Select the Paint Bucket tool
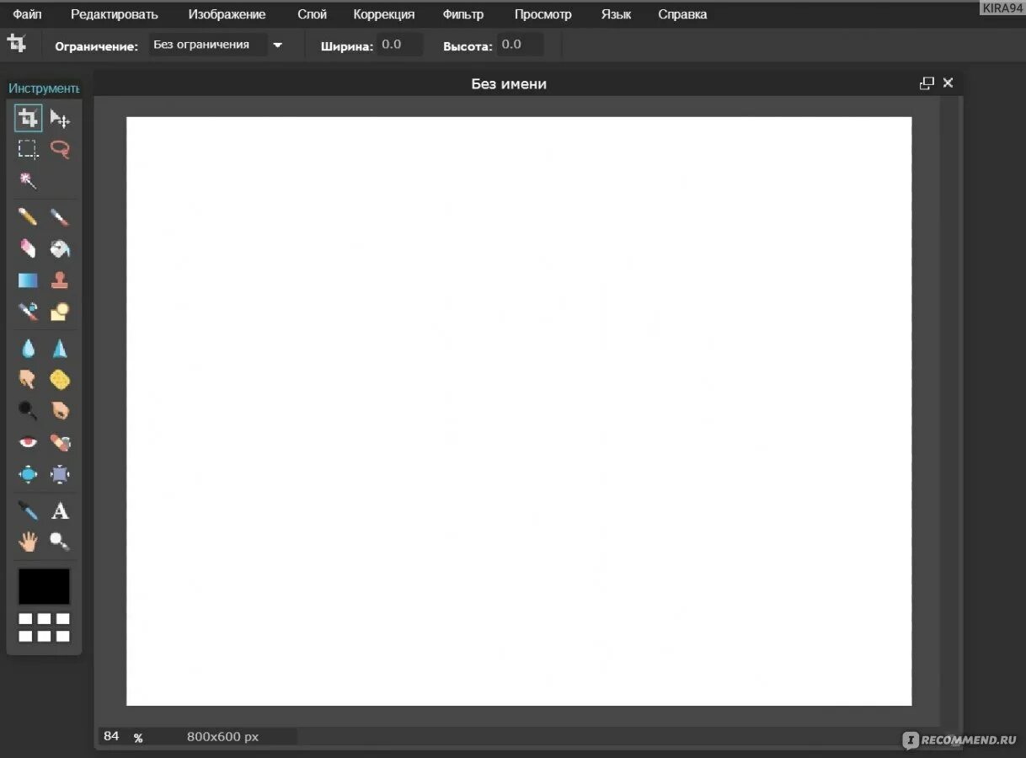Image resolution: width=1026 pixels, height=758 pixels. [x=60, y=248]
